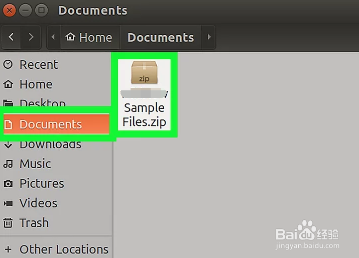
Task: Open Documents in the sidebar
Action: coord(50,124)
